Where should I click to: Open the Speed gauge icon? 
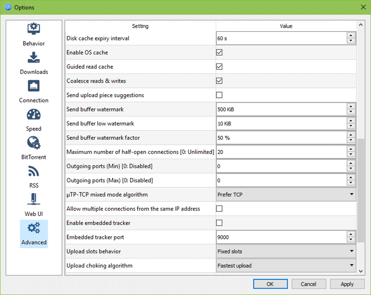click(33, 114)
